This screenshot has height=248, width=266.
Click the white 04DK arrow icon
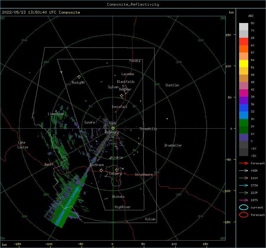point(244,171)
